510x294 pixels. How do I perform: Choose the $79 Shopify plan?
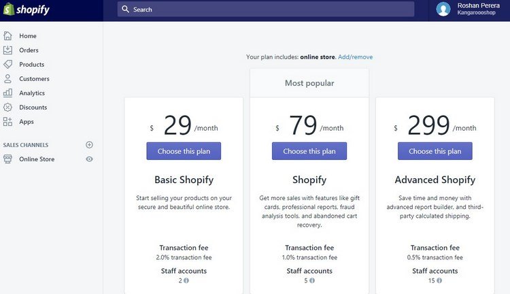pyautogui.click(x=309, y=151)
